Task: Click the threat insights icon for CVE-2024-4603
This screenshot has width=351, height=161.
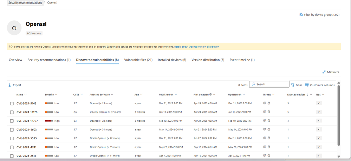Action: (264, 129)
